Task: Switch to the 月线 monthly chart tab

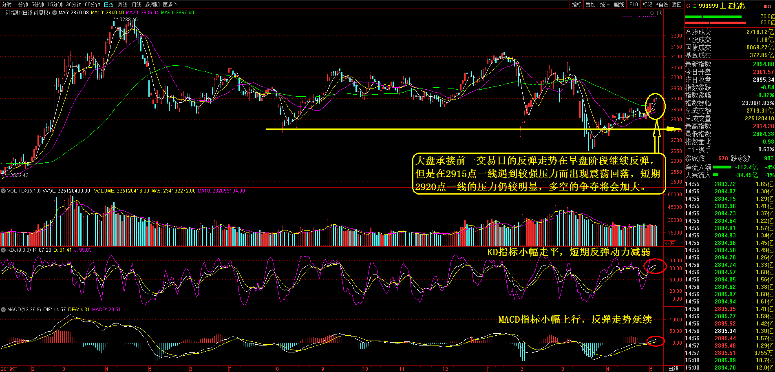Action: (x=137, y=4)
